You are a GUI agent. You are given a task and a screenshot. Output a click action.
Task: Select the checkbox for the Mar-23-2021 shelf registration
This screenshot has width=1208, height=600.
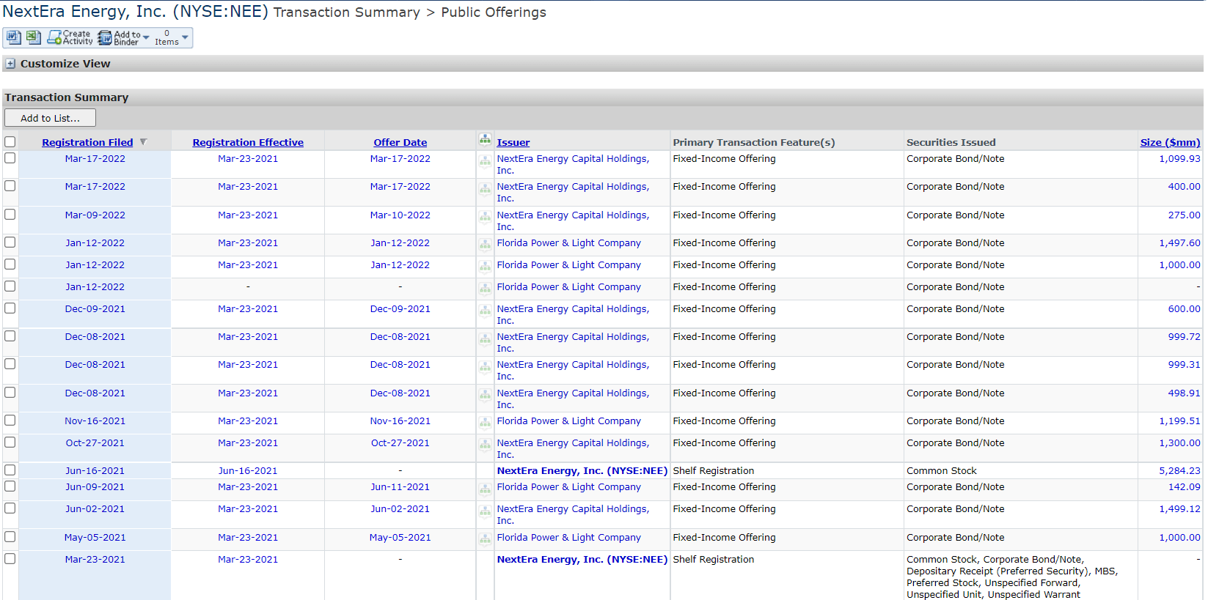pos(10,559)
